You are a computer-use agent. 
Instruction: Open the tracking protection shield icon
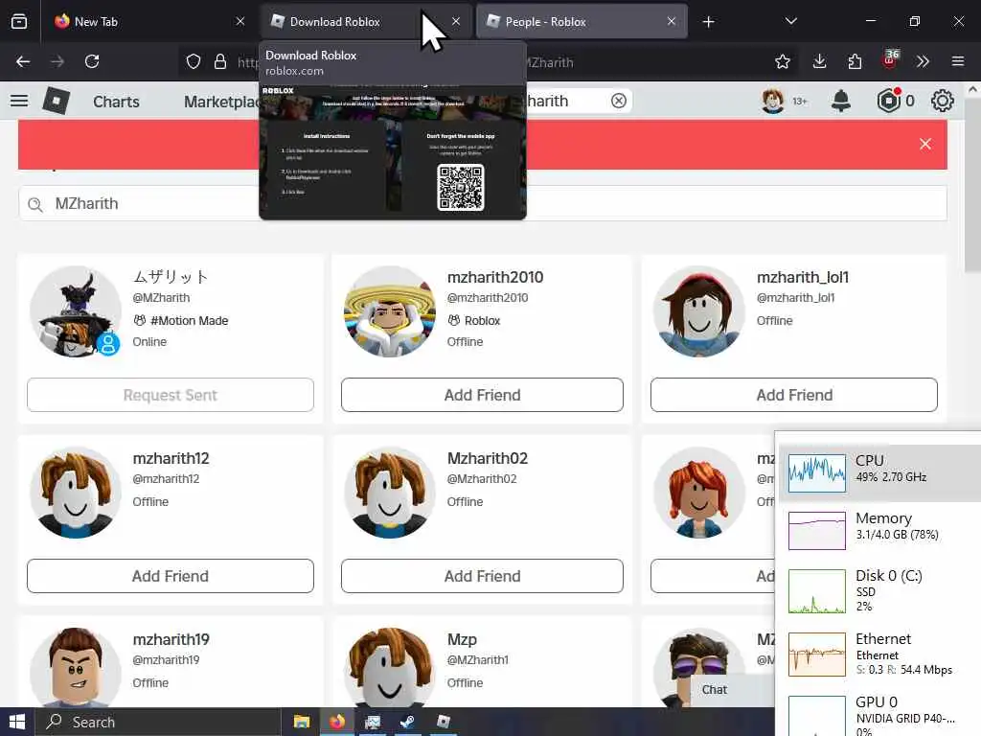[x=194, y=61]
